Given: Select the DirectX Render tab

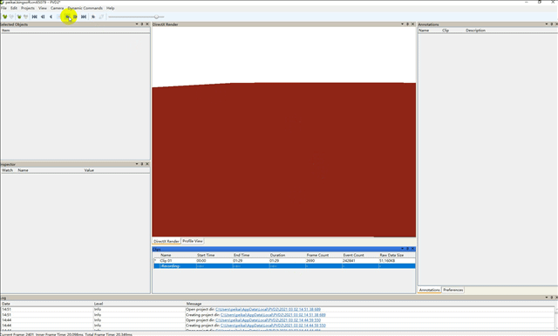Looking at the screenshot, I should tap(167, 241).
